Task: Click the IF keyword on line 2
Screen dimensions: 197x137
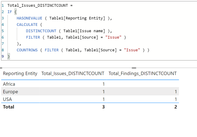Action: pyautogui.click(x=10, y=12)
